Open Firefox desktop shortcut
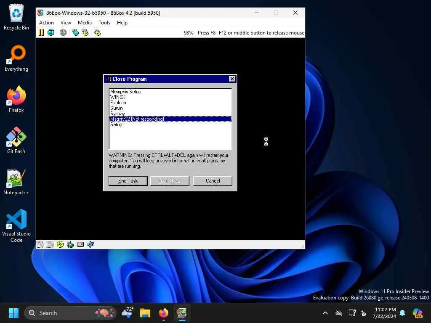Image resolution: width=431 pixels, height=323 pixels. click(16, 99)
